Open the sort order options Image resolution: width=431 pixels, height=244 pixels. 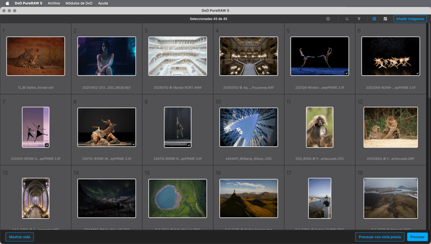click(347, 19)
